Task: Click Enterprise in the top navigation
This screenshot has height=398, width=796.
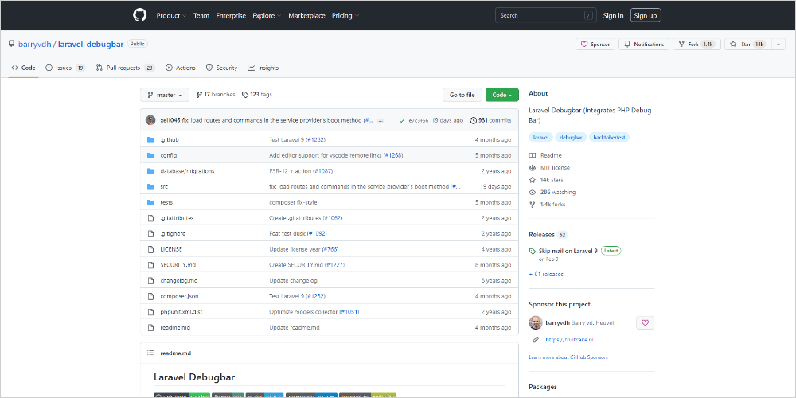Action: pos(231,16)
